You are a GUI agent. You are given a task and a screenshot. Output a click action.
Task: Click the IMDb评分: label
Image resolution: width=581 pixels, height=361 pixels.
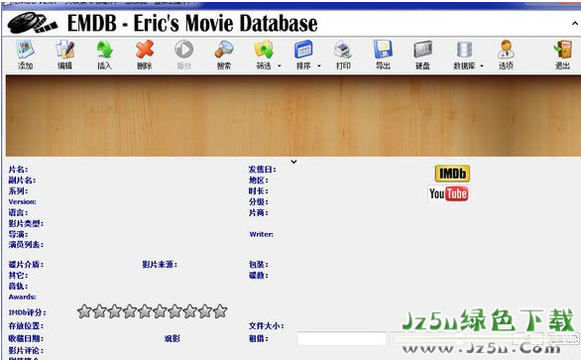(27, 312)
